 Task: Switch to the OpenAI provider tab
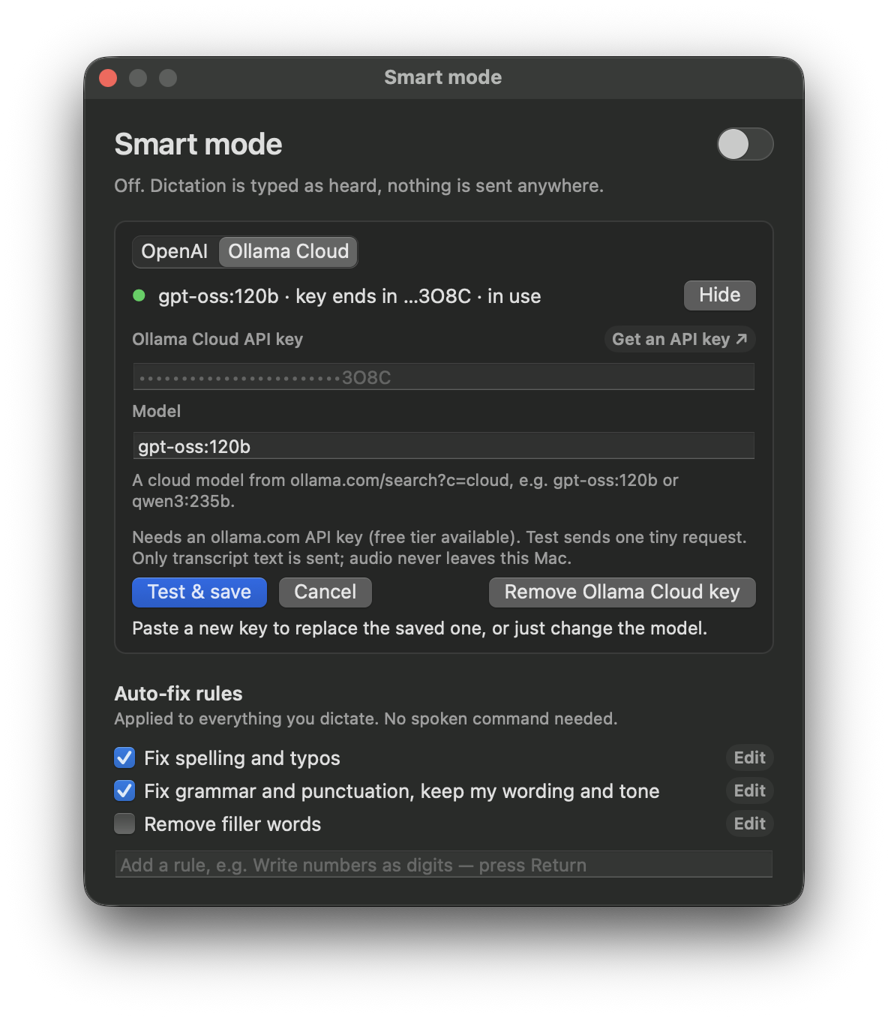coord(175,251)
